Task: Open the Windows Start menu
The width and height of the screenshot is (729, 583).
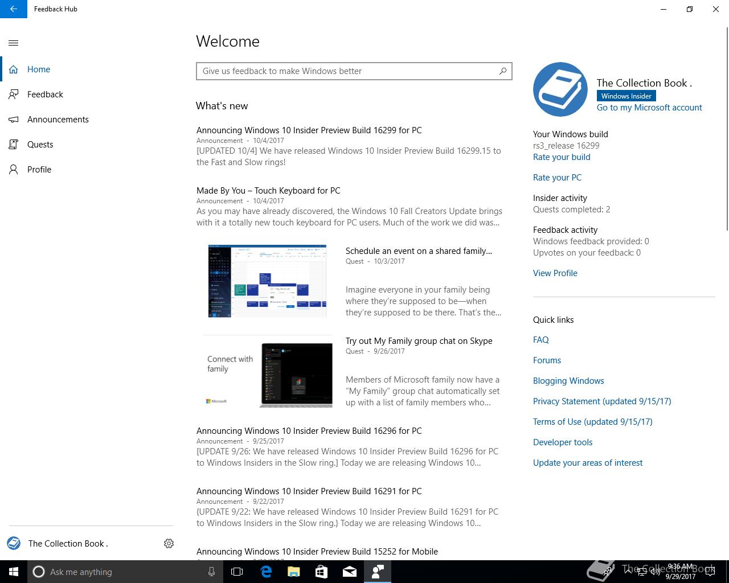Action: tap(14, 572)
